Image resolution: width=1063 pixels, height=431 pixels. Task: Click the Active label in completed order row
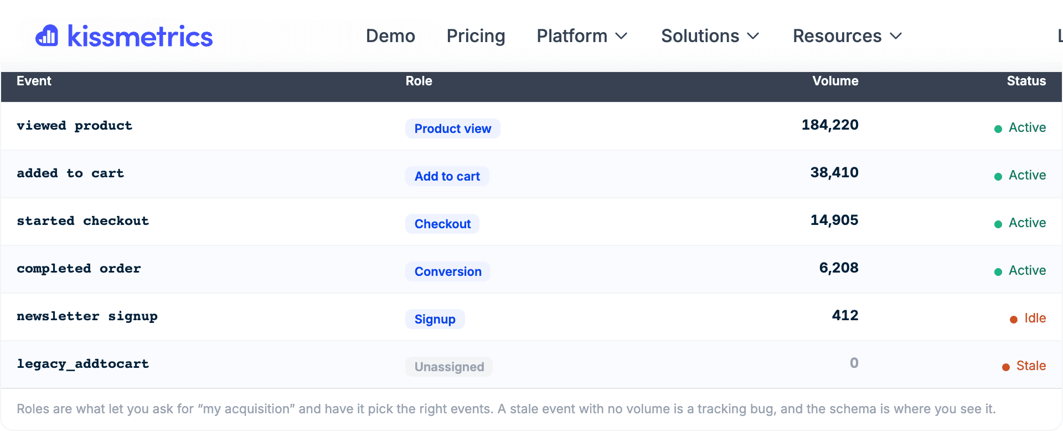[1027, 270]
